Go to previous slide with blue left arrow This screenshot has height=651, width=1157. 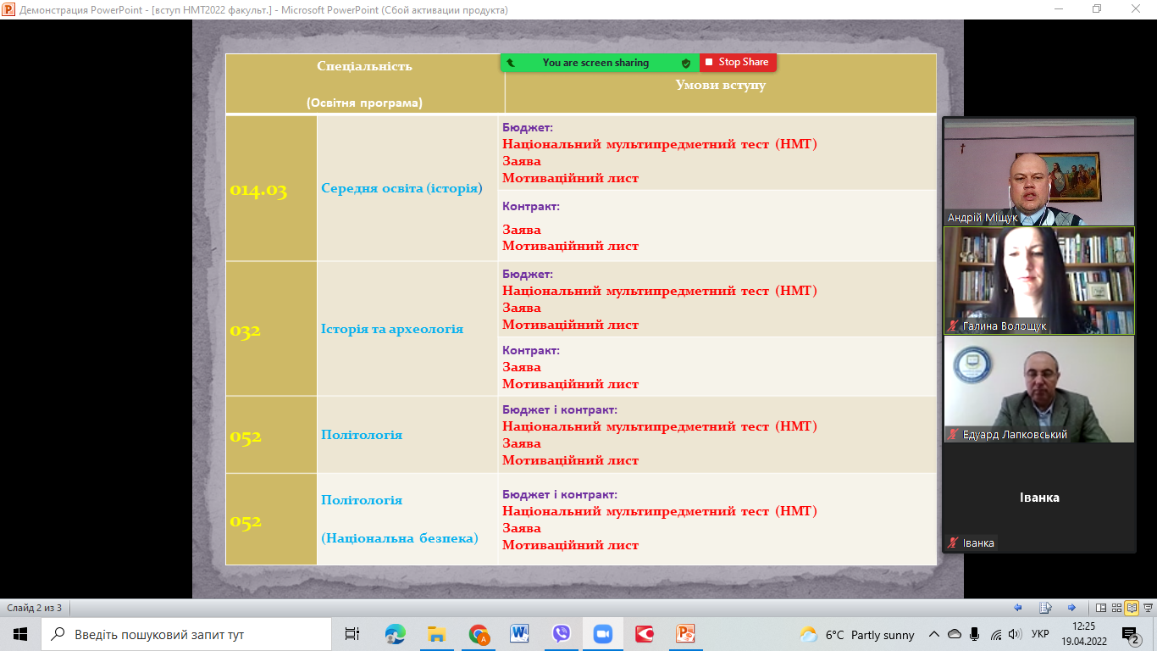(1018, 608)
